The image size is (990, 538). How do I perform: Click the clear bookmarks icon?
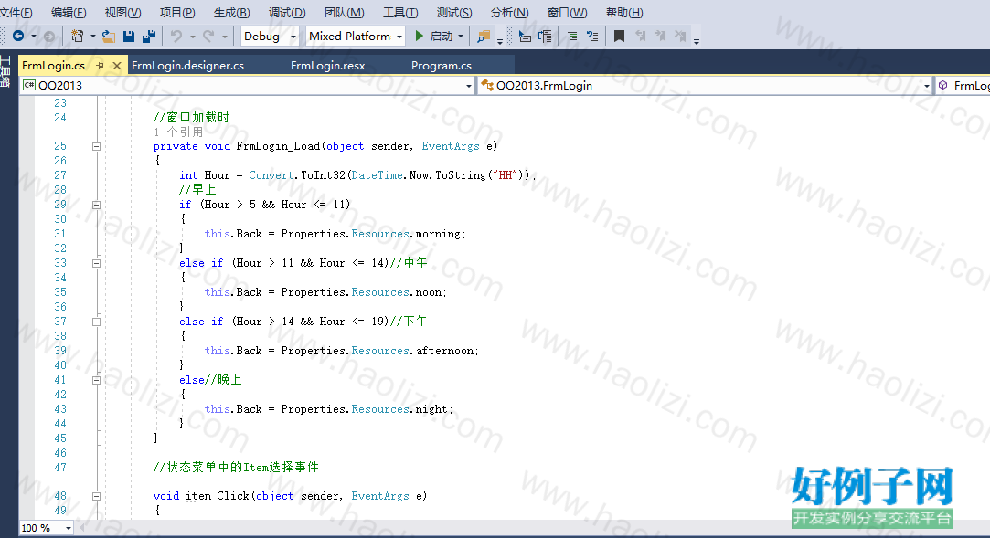coord(680,36)
